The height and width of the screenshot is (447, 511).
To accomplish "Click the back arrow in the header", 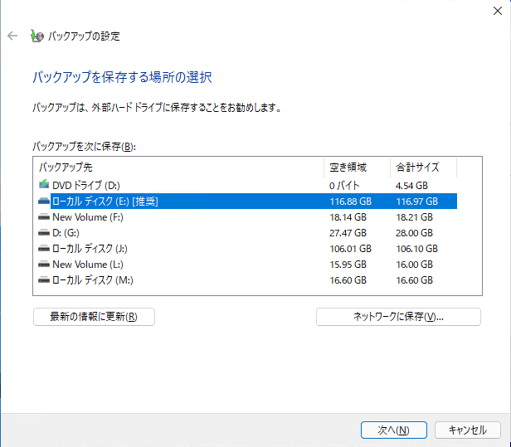I will pyautogui.click(x=12, y=36).
